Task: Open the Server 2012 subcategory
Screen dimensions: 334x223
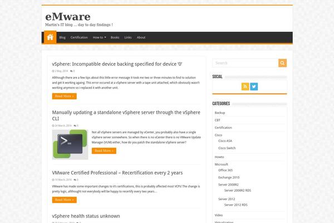Action: [227, 199]
